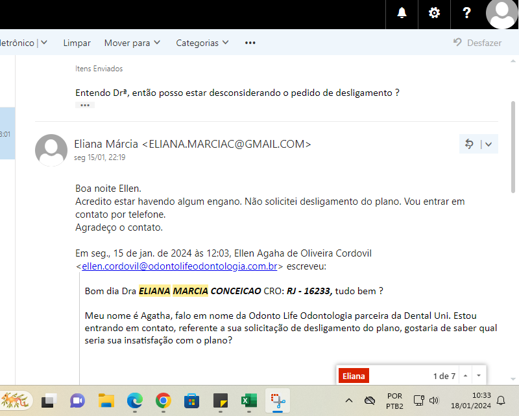This screenshot has height=416, width=519.
Task: Go to next 'Eliana' search match
Action: tap(479, 376)
